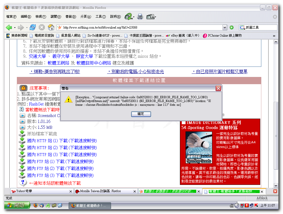This screenshot has width=283, height=214.
Task: Open the search engine selector dropdown
Action: coord(243,28)
